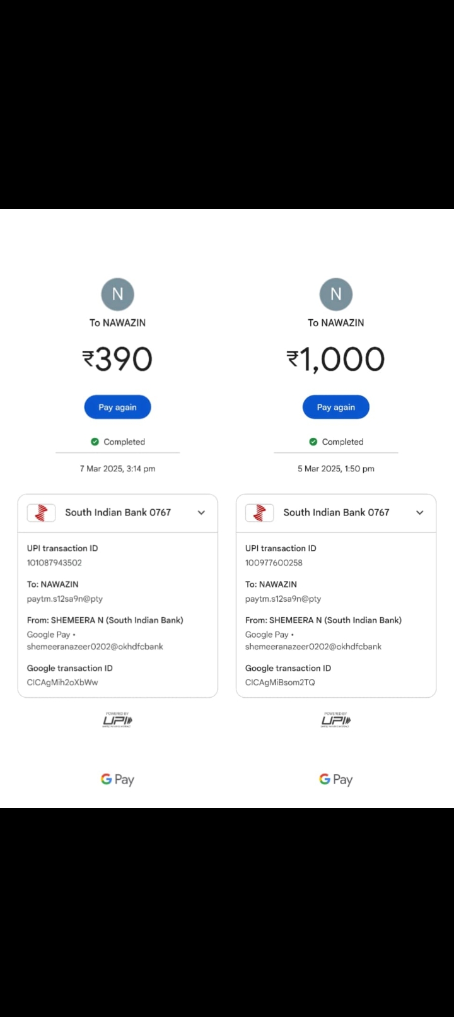Tap the ₹390 amount text

[118, 359]
